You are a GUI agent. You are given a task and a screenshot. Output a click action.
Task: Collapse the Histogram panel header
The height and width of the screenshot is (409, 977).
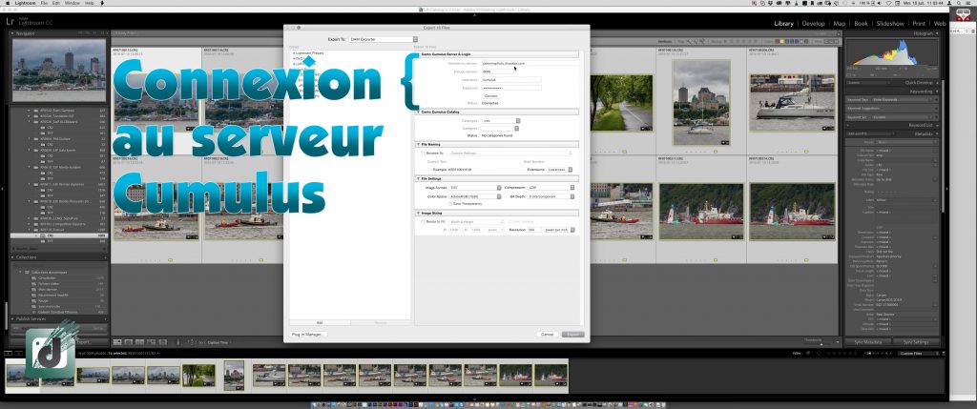(x=892, y=33)
